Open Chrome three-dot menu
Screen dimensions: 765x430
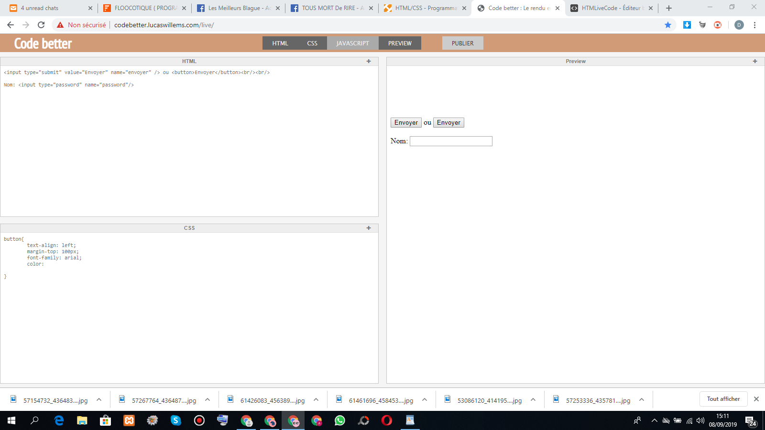pos(754,25)
